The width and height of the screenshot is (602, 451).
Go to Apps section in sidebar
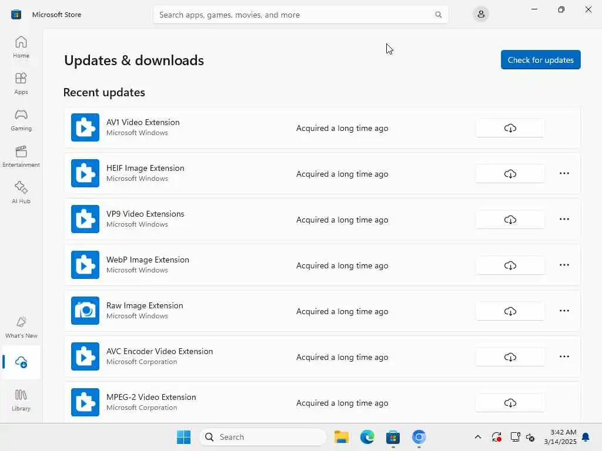(x=21, y=83)
